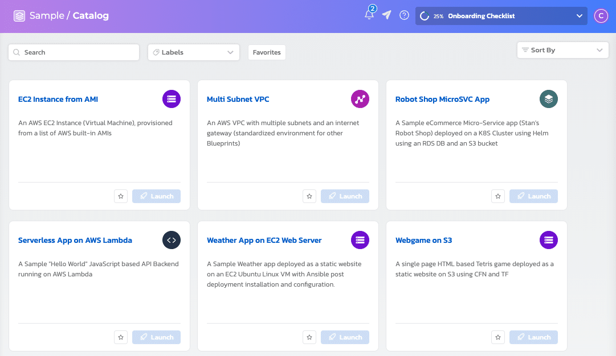The height and width of the screenshot is (356, 616).
Task: Expand the Onboarding Checklist dropdown
Action: point(501,16)
